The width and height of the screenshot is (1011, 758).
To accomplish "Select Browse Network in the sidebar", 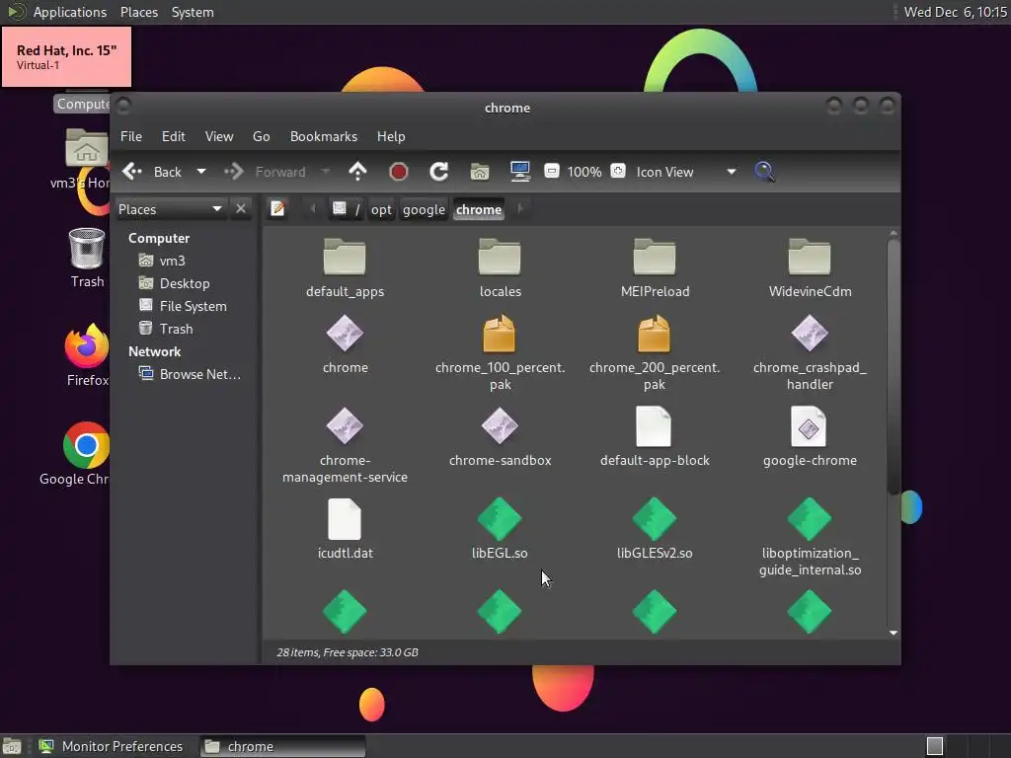I will point(199,374).
